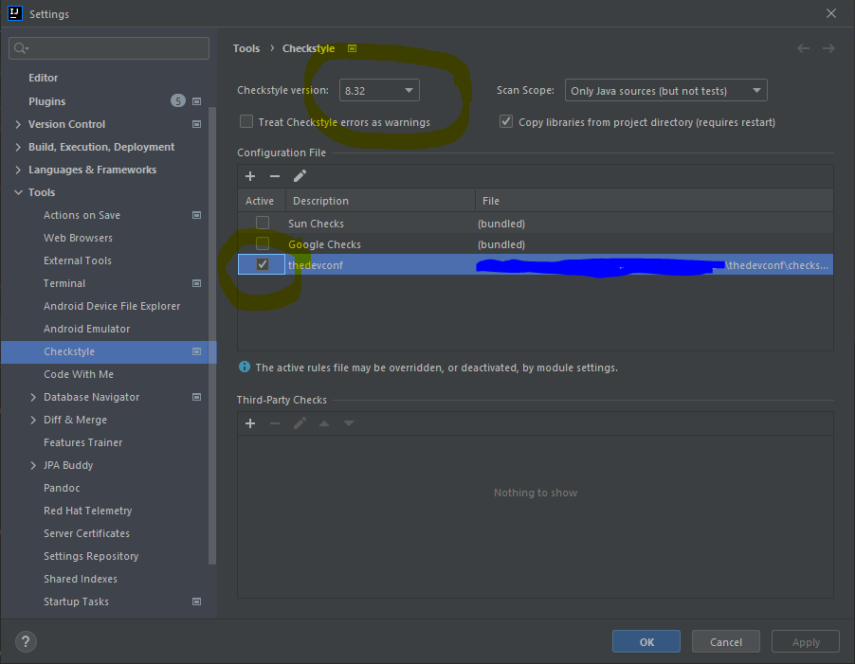
Task: Select Red Hat Telemetry settings
Action: click(x=88, y=511)
